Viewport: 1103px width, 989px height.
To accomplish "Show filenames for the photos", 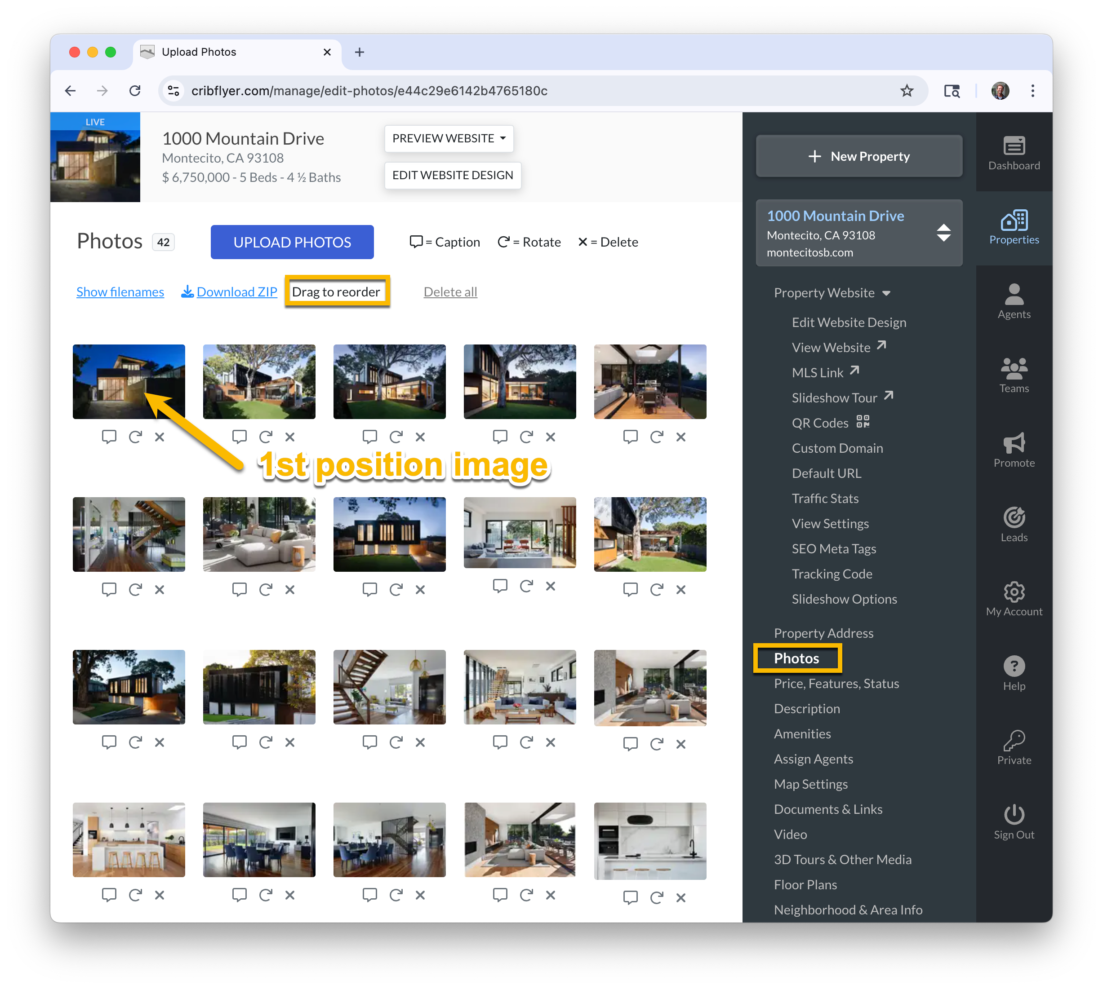I will (120, 292).
